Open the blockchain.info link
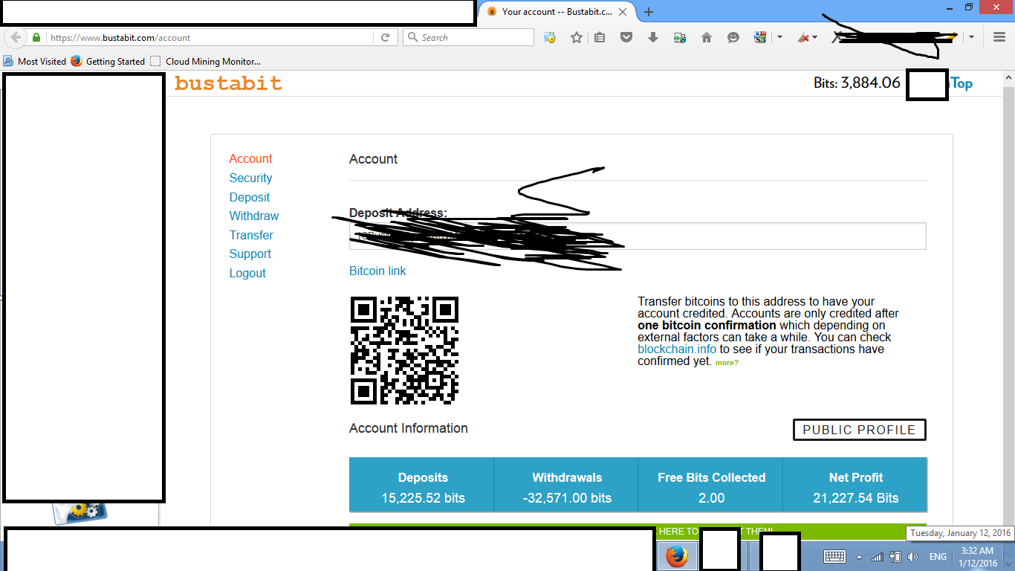This screenshot has height=571, width=1015. [677, 349]
